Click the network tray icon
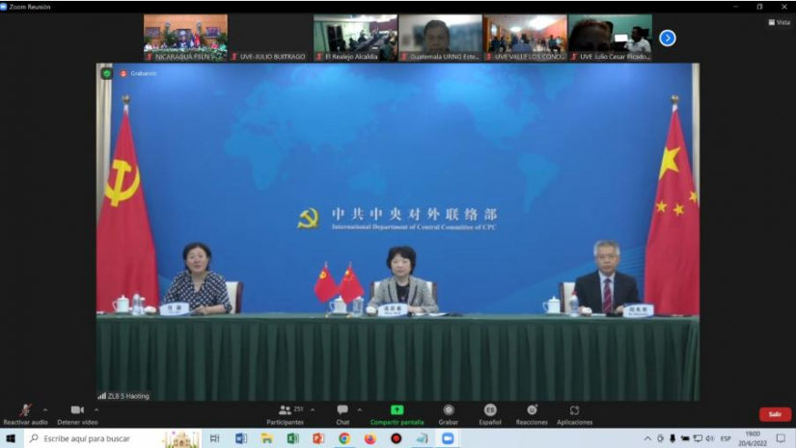The height and width of the screenshot is (448, 796). click(698, 438)
